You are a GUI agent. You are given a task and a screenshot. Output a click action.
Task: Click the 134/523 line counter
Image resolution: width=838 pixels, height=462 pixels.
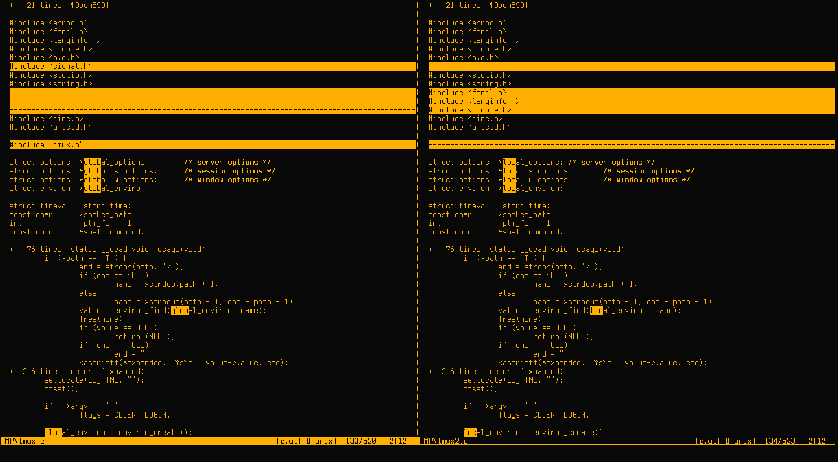780,441
